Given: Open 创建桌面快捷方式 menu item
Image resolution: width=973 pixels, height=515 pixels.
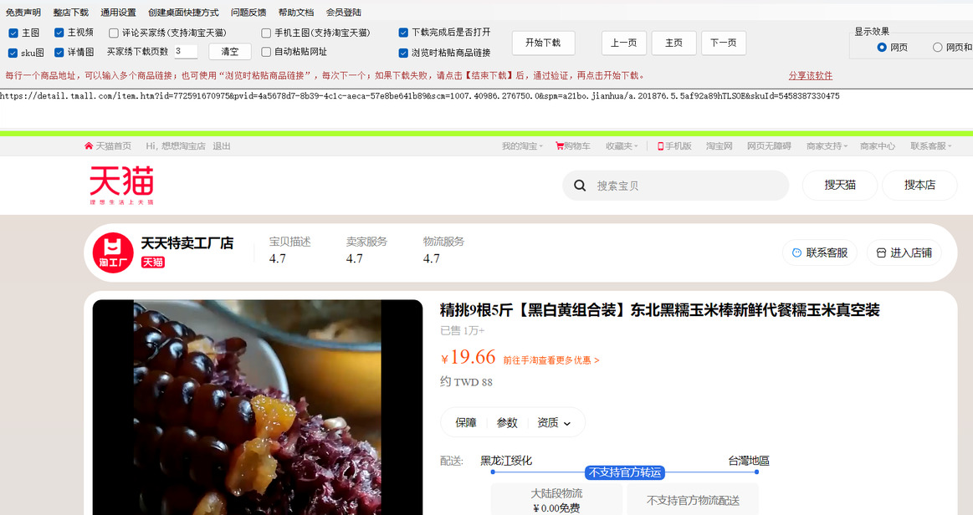Looking at the screenshot, I should tap(183, 13).
